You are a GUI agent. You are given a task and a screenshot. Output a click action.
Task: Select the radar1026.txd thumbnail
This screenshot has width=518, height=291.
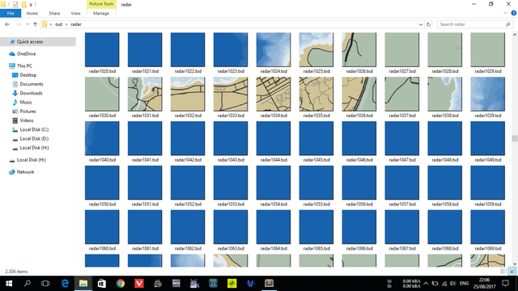point(359,50)
